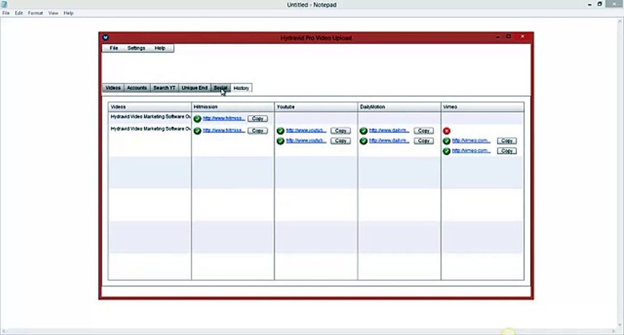Minimize the Hydravid Pro Video Upload window

click(x=498, y=36)
